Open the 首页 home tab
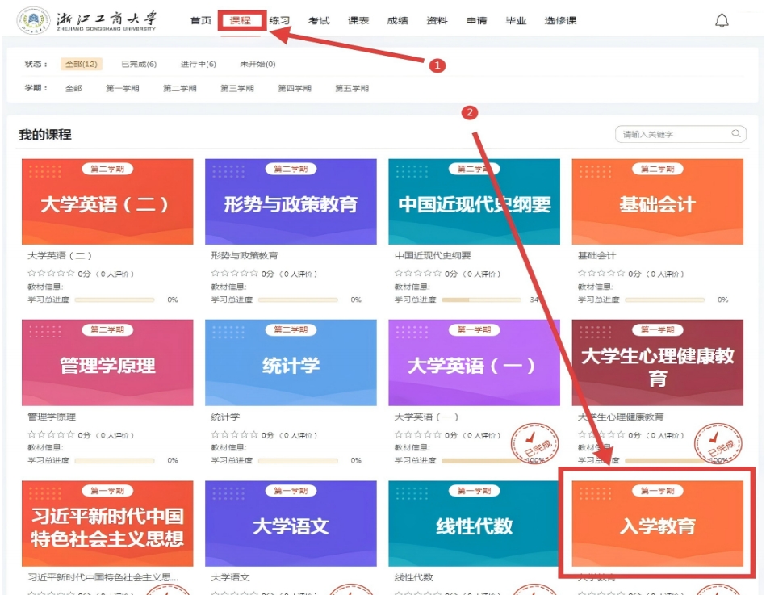The height and width of the screenshot is (595, 766). [201, 20]
